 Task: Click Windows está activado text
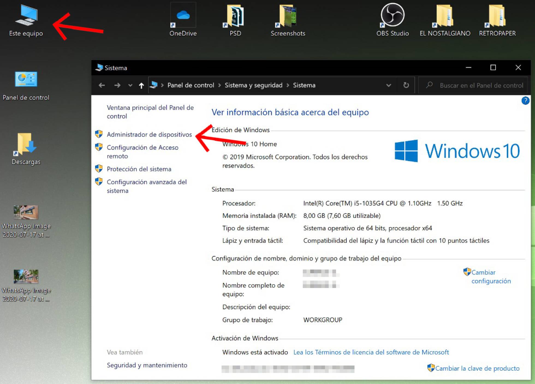[255, 352]
